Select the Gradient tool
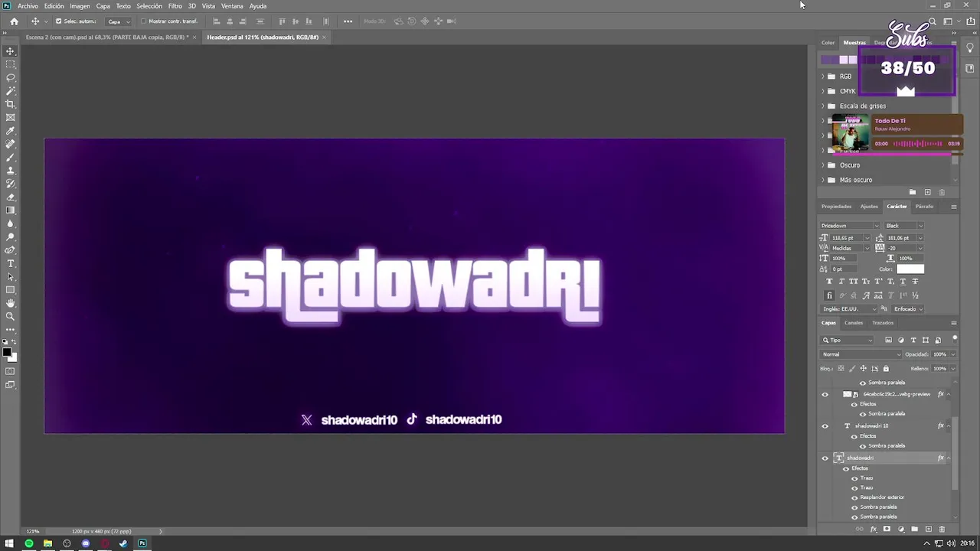The image size is (980, 551). [10, 210]
